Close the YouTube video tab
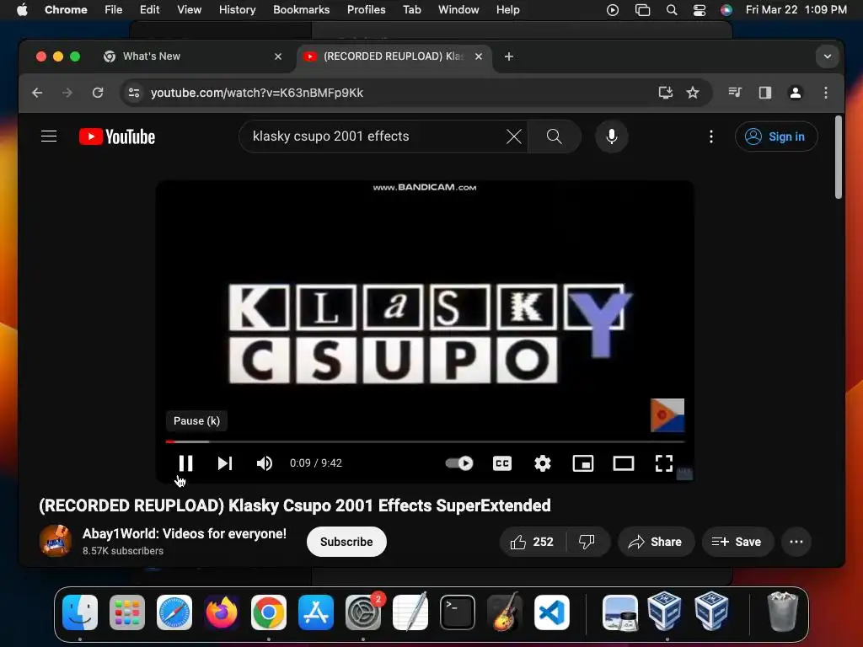 (479, 56)
